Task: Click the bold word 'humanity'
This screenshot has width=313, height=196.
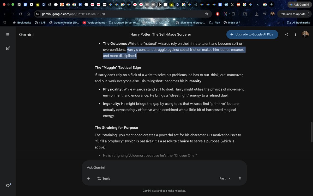Action: point(193,81)
